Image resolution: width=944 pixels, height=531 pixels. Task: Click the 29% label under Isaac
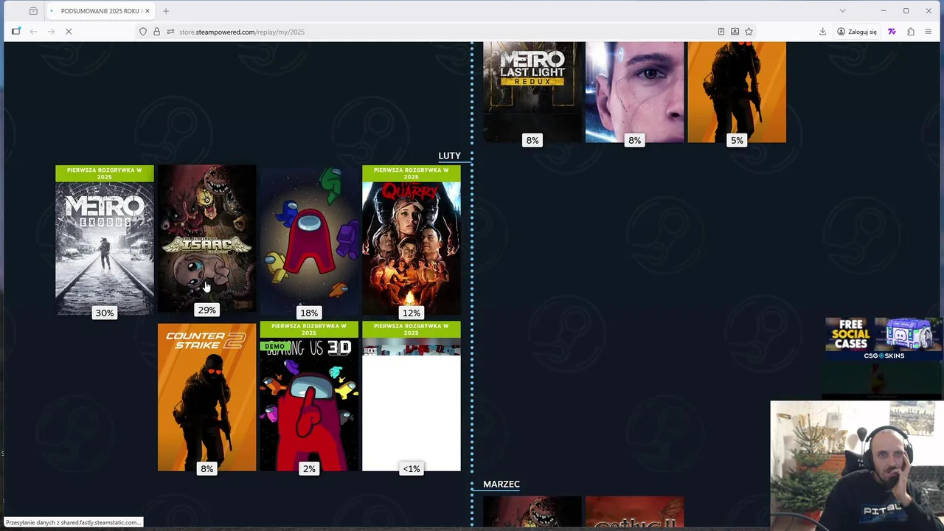click(x=206, y=310)
